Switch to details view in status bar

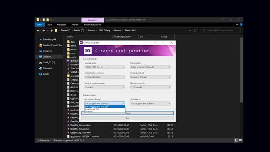click(236, 141)
